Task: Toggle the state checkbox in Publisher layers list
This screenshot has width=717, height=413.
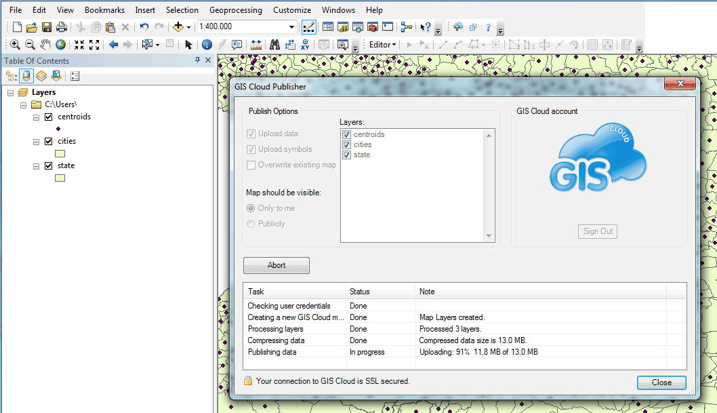Action: (x=347, y=155)
